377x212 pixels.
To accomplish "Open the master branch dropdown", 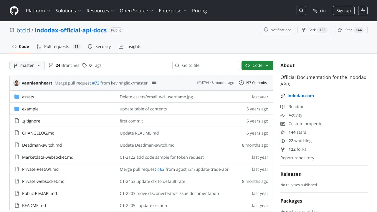I will tap(27, 65).
